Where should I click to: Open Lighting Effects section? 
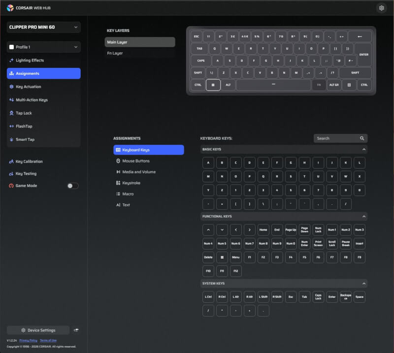(x=44, y=60)
